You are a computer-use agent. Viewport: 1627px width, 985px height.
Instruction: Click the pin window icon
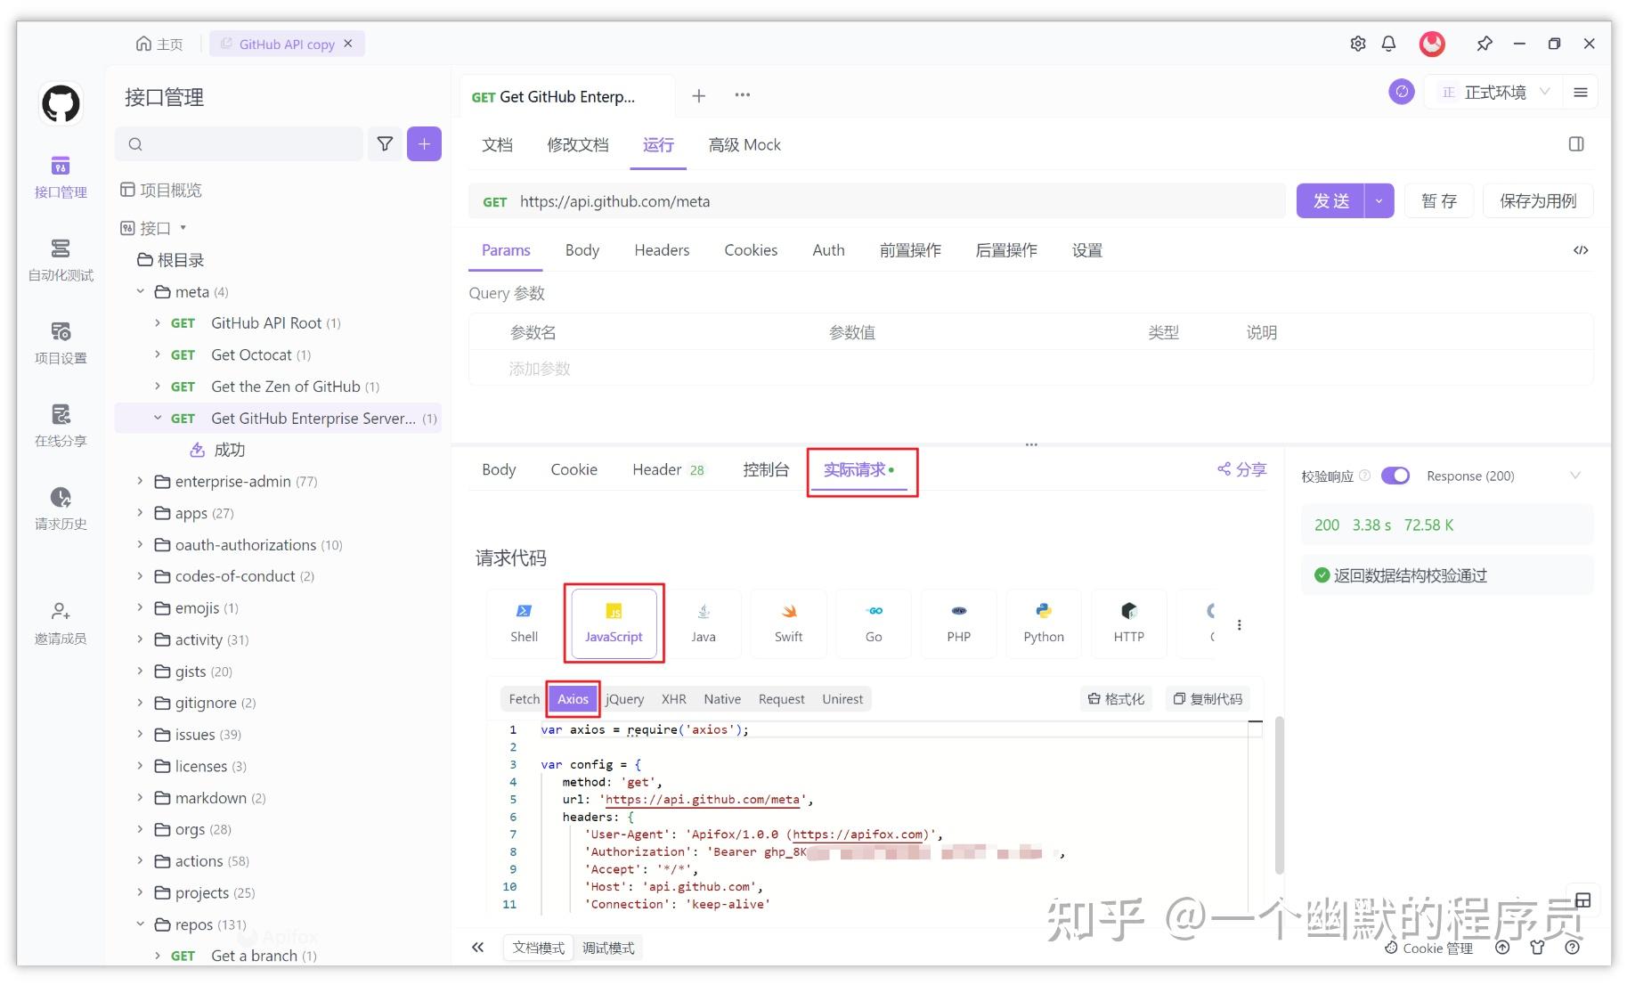(x=1484, y=44)
